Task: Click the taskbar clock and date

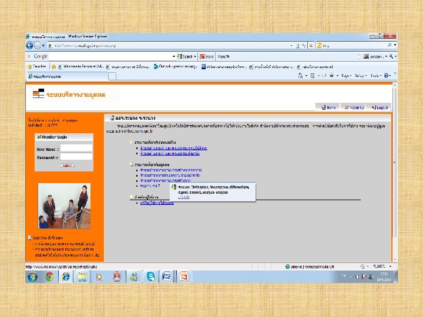Action: 384,277
